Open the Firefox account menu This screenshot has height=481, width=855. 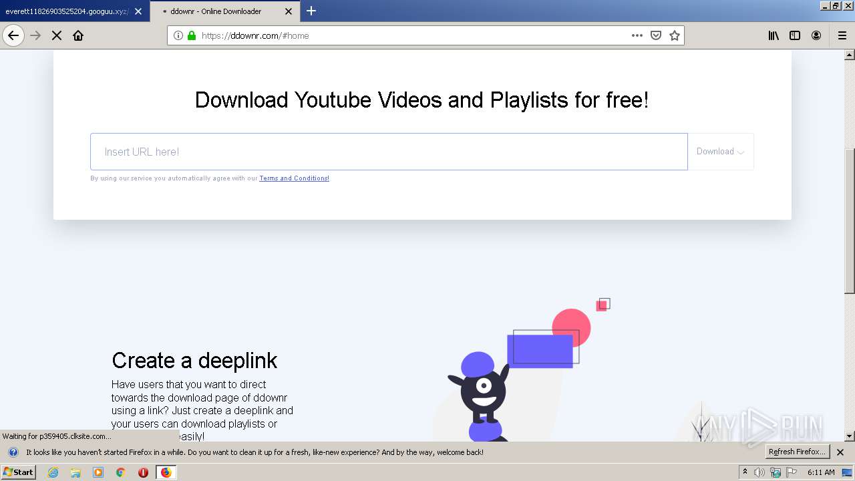(x=816, y=35)
